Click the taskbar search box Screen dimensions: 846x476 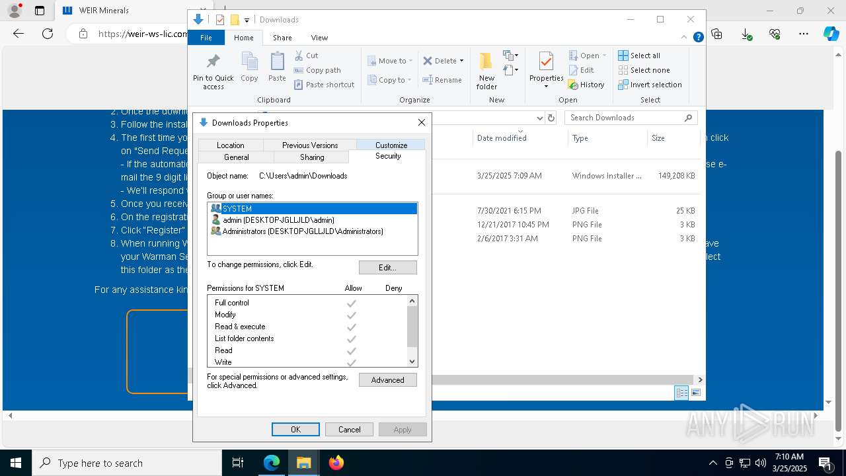(x=127, y=463)
